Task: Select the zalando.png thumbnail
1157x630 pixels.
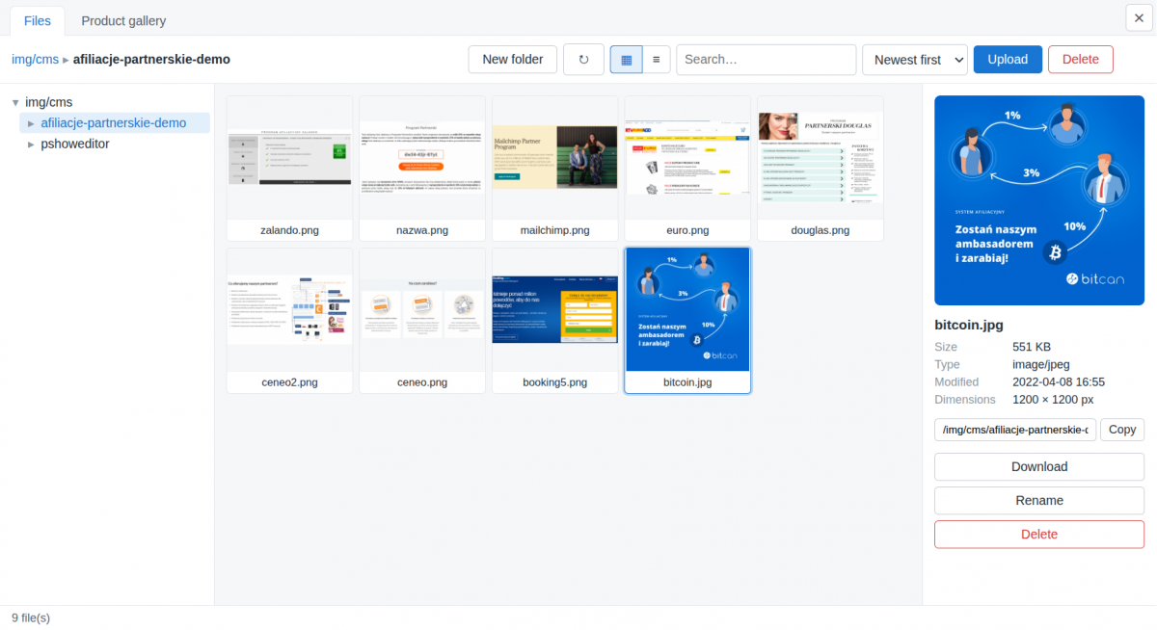Action: (x=289, y=169)
